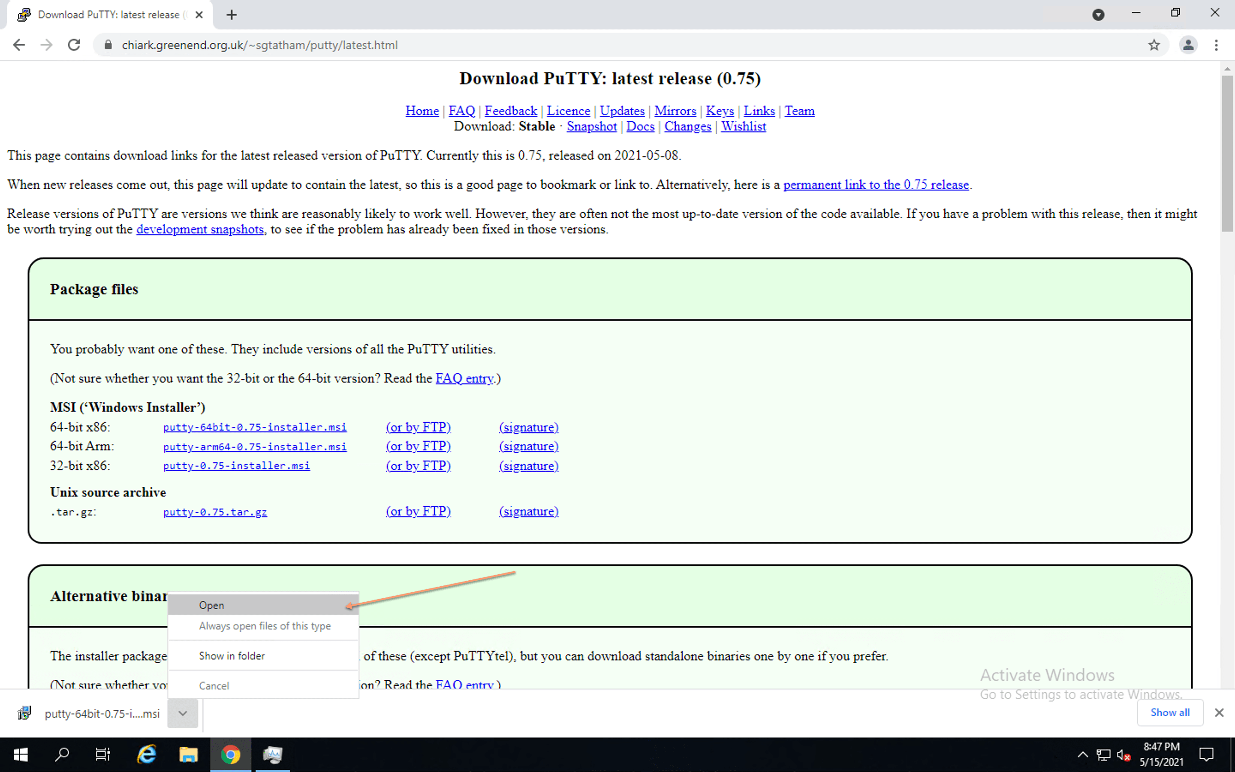The width and height of the screenshot is (1235, 772).
Task: Select Always open files of this type
Action: point(264,626)
